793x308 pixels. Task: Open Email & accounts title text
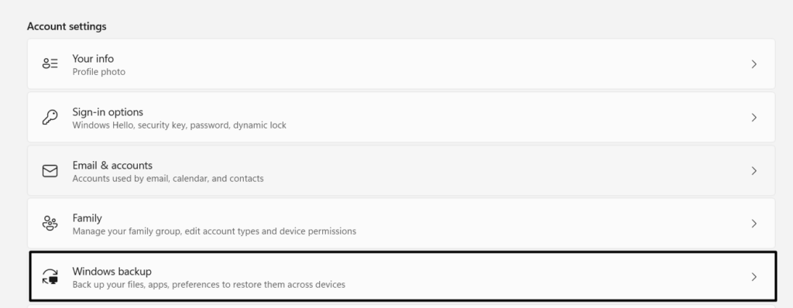pyautogui.click(x=112, y=166)
